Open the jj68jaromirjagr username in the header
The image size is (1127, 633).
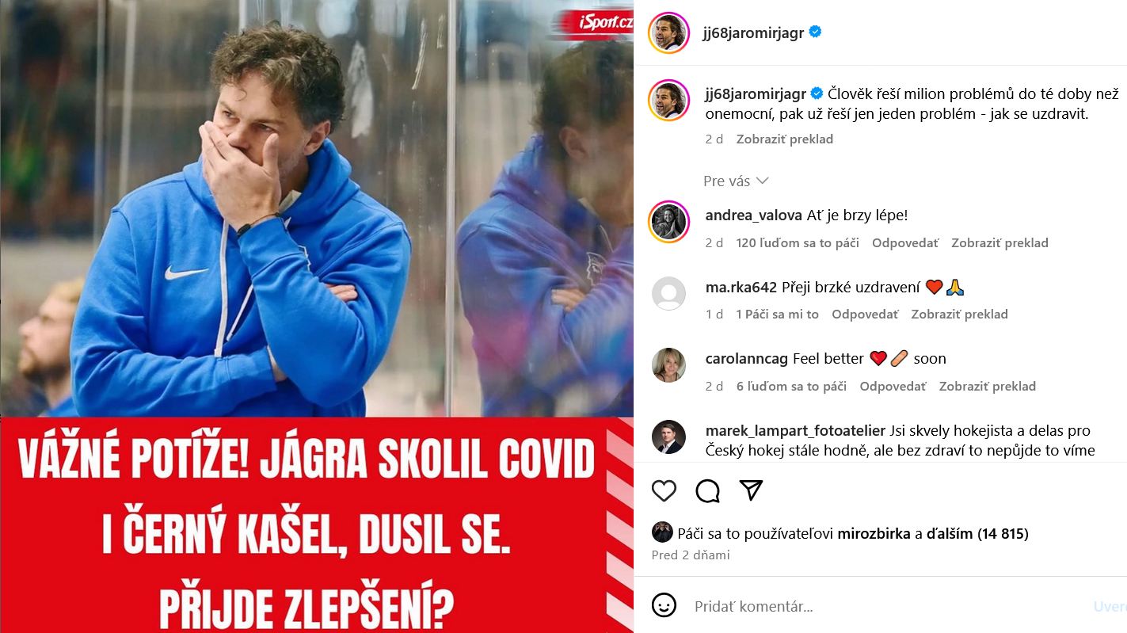(x=753, y=32)
